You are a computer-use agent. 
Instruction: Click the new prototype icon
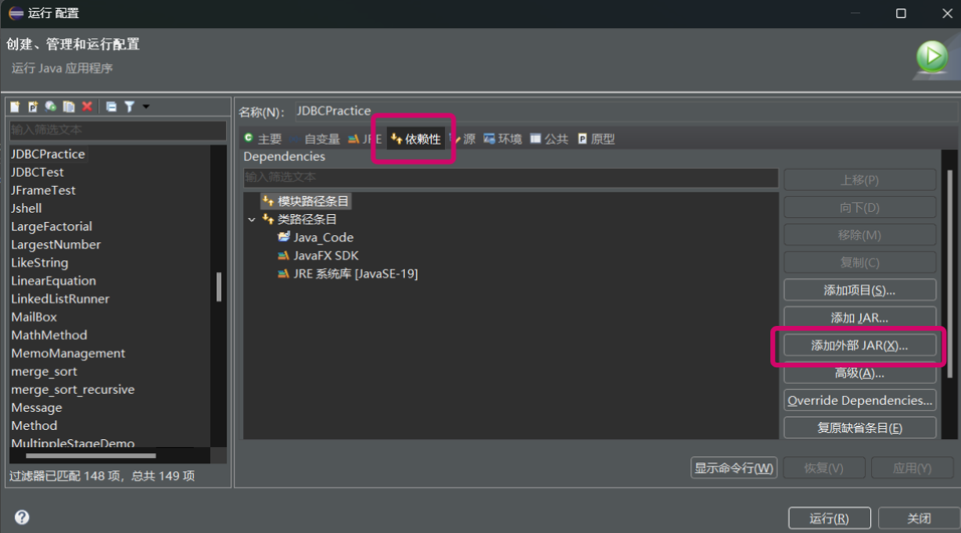click(32, 106)
